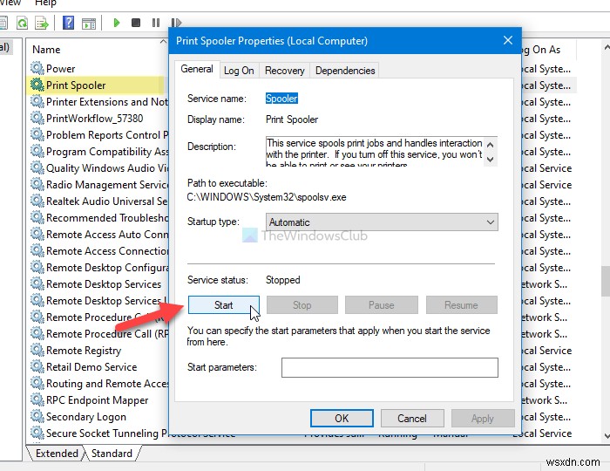Switch to the General tab
The height and width of the screenshot is (471, 610).
click(x=197, y=69)
